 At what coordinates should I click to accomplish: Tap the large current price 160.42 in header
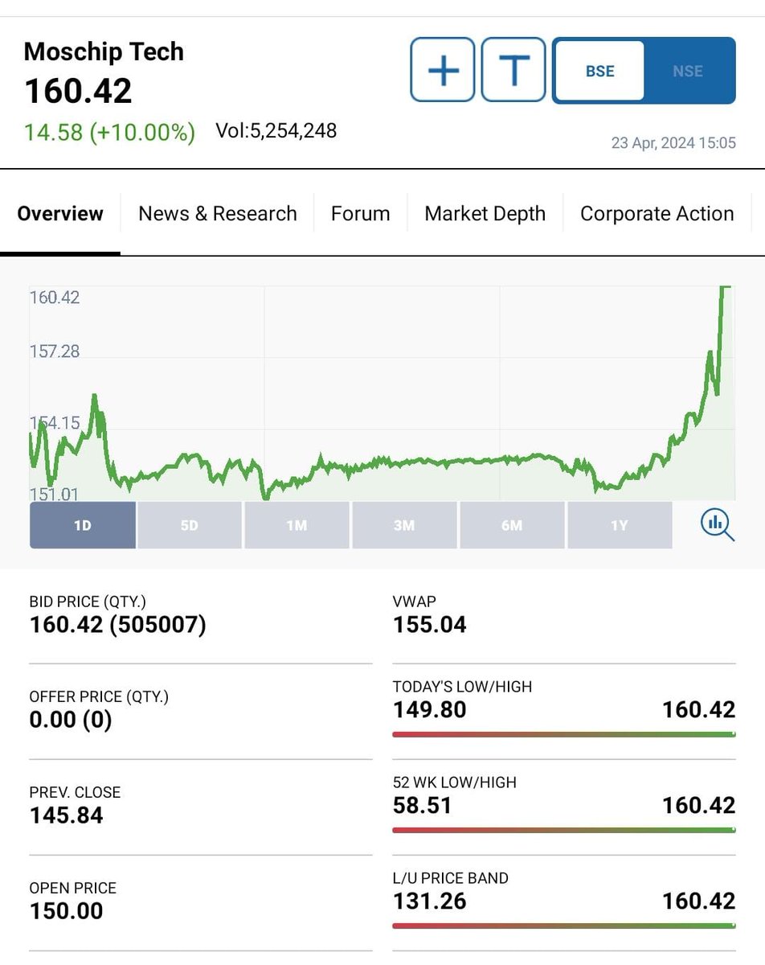[78, 91]
